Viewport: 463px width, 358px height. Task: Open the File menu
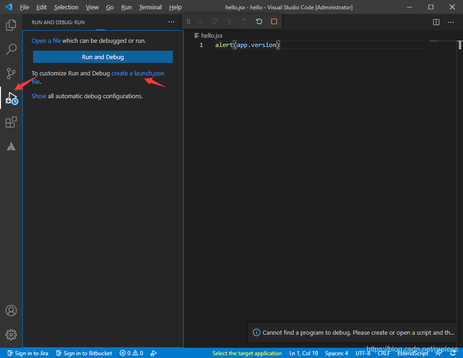pos(25,7)
